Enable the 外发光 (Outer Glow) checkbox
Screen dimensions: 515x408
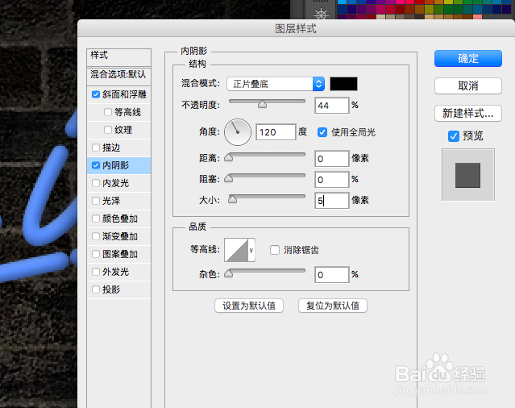(x=96, y=272)
